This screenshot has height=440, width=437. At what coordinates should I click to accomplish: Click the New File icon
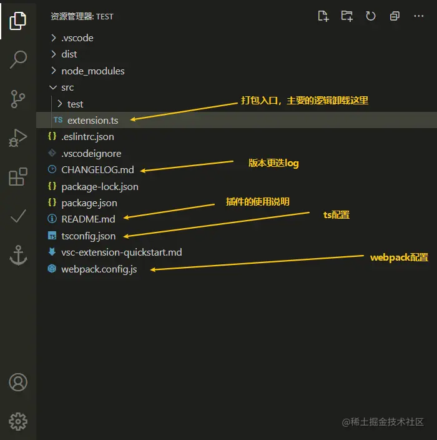[323, 16]
